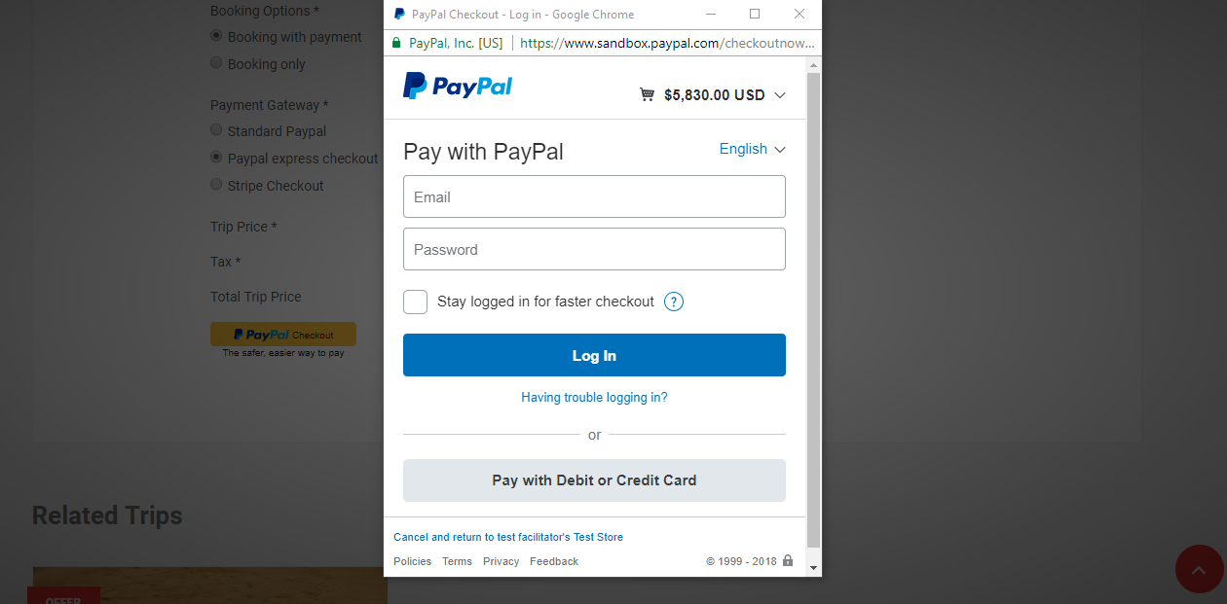Check Stay logged in for faster checkout
Screen dimensions: 1227x604
(x=416, y=302)
